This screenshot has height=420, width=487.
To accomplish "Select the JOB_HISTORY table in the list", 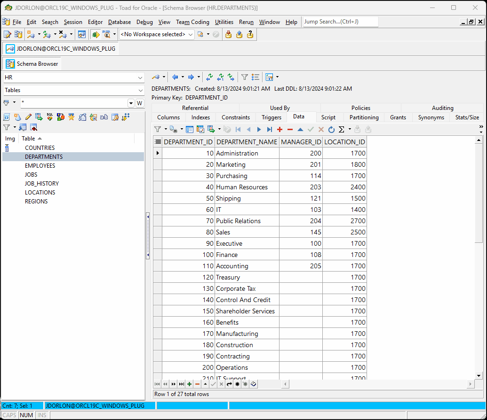I will [41, 184].
